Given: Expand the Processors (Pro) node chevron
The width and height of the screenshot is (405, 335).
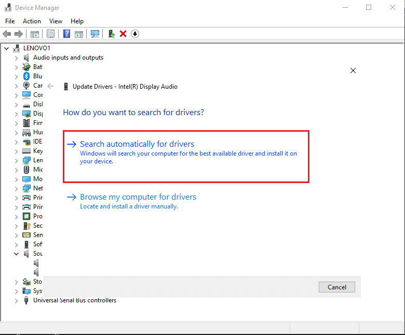Looking at the screenshot, I should (16, 217).
